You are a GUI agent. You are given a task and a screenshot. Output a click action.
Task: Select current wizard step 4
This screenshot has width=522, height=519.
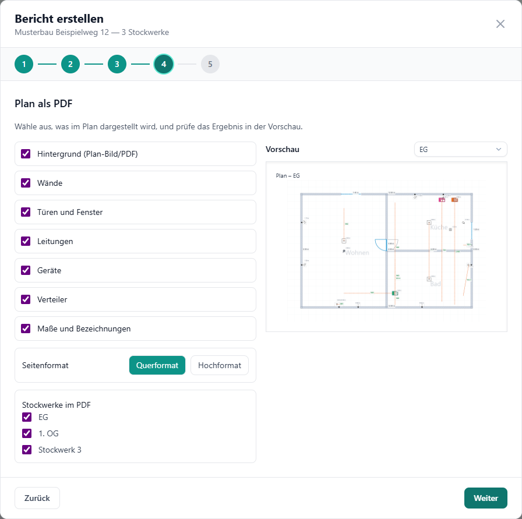164,64
